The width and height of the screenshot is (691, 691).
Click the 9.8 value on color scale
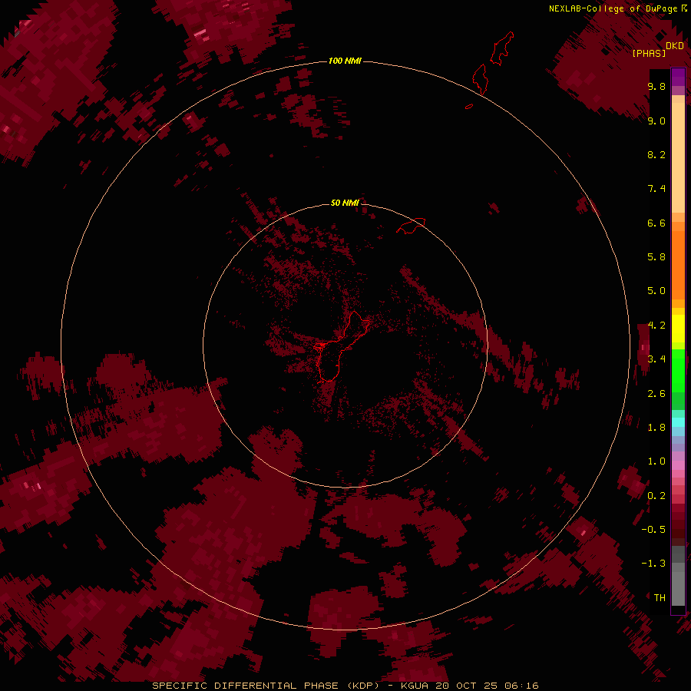click(x=656, y=86)
